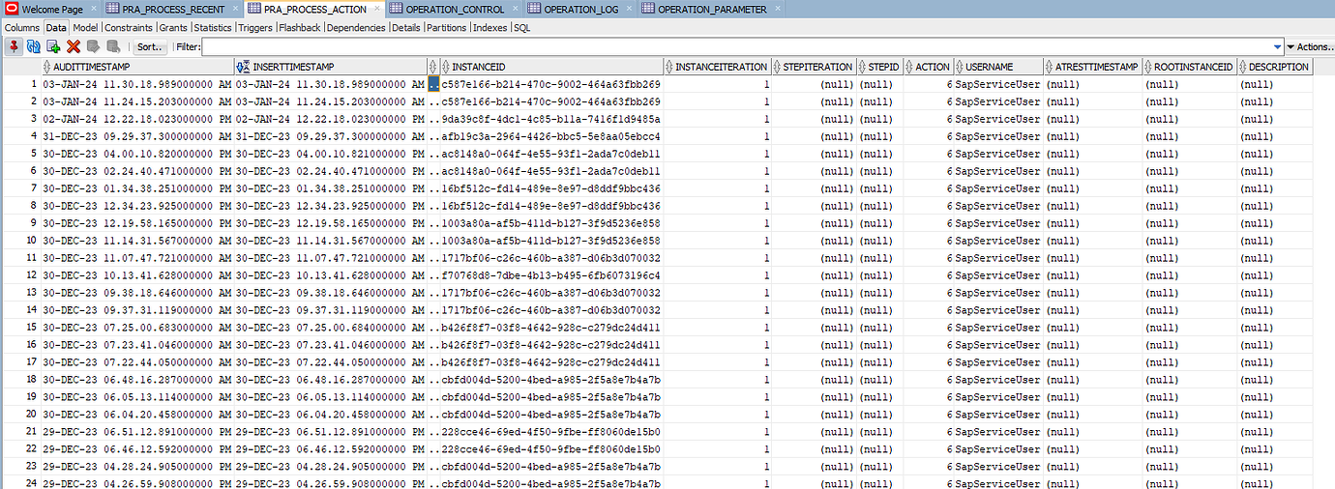Select cell '03-JAN-24 11.30.18.989000000 AM' in AUDITTIMESTAMP
1335x489 pixels.
tap(137, 84)
